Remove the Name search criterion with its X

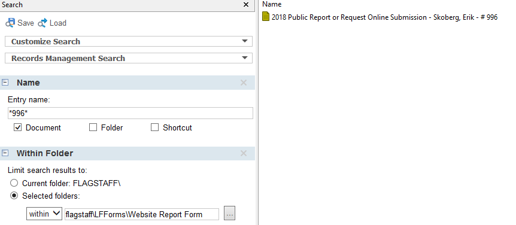[x=244, y=83]
